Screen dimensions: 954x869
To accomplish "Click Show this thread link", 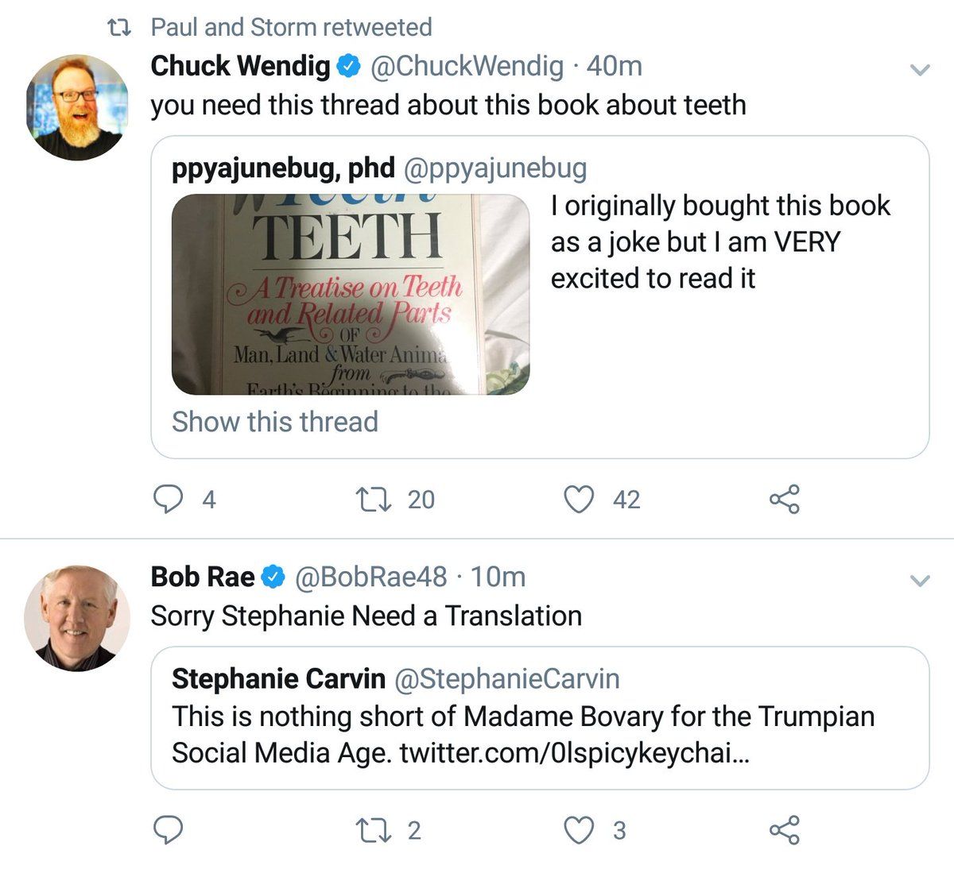I will [x=274, y=422].
